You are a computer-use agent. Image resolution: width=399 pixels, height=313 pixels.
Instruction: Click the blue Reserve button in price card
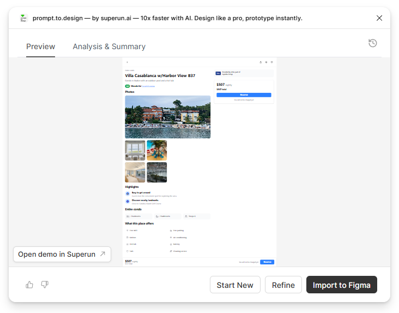click(244, 95)
